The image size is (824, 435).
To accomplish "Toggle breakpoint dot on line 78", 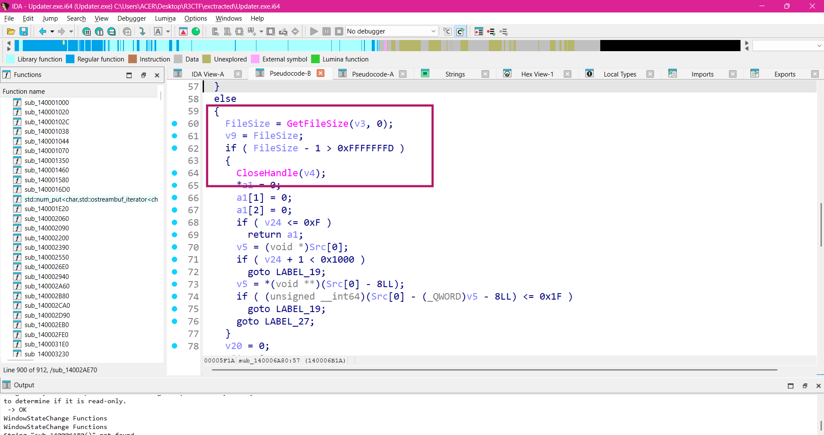I will (175, 346).
